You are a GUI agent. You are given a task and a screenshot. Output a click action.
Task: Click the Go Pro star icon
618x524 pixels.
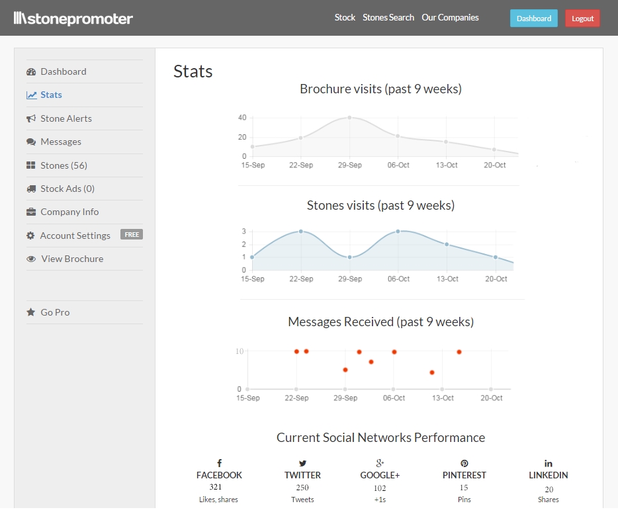coord(31,312)
